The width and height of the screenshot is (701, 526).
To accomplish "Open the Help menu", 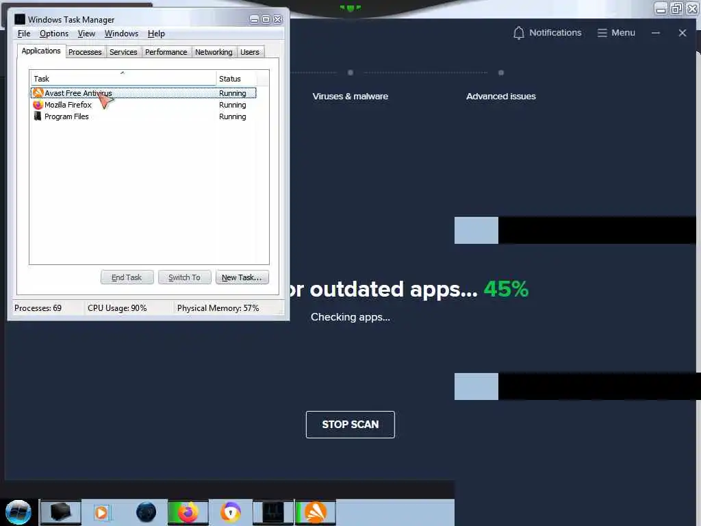I will 156,34.
